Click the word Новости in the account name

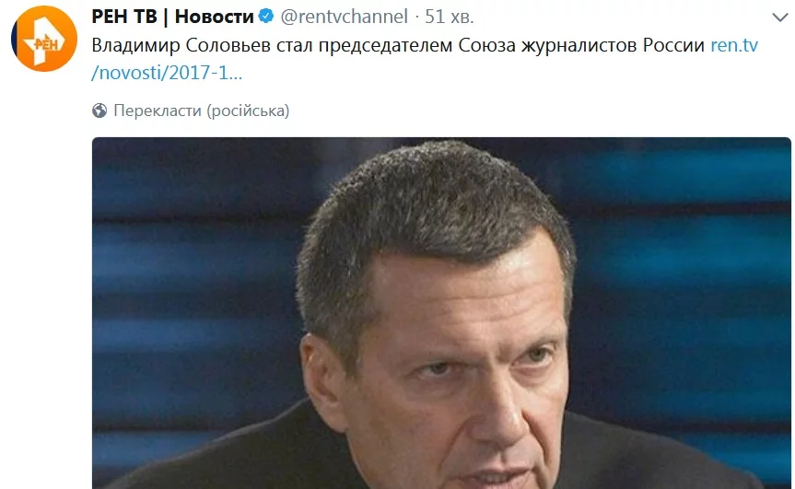pos(214,17)
